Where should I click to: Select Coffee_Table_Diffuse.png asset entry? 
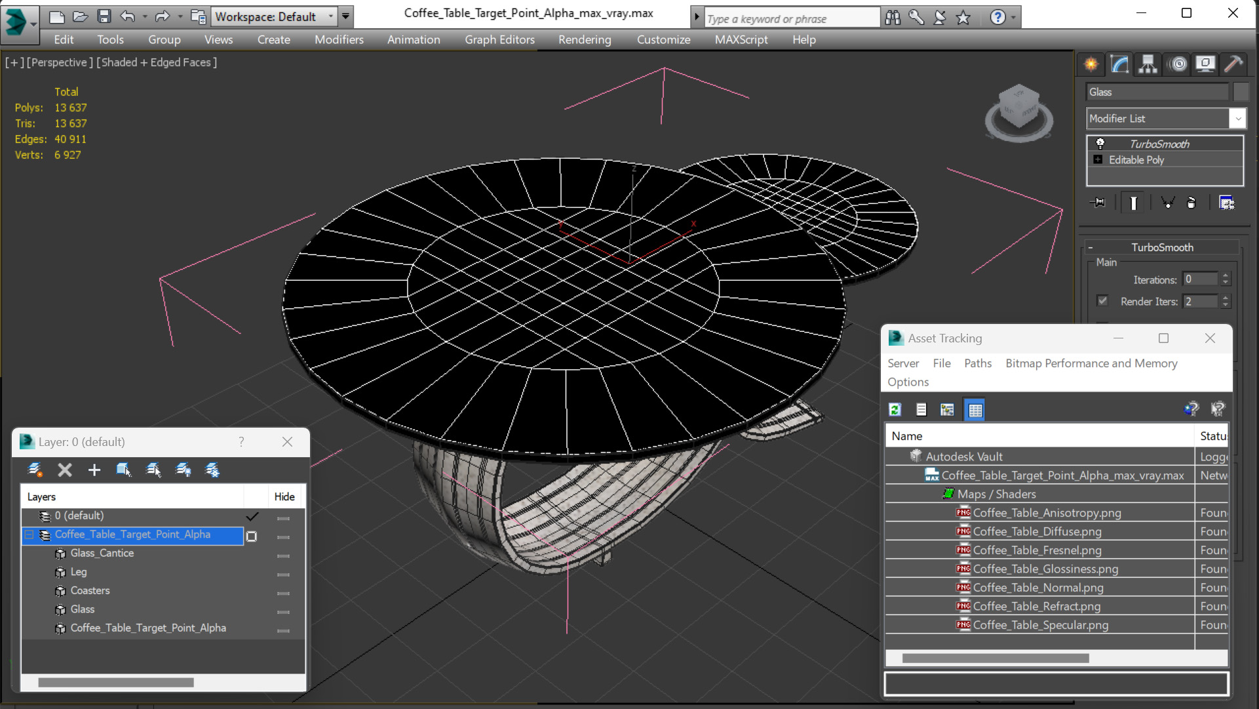coord(1036,531)
